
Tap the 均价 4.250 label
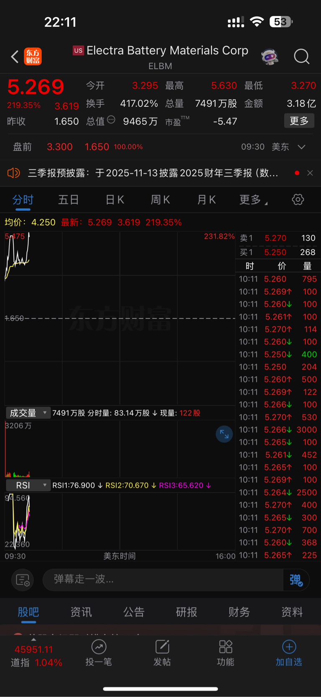(30, 222)
